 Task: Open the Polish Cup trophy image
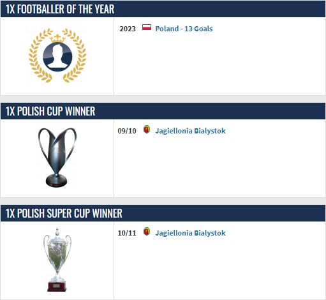coord(57,158)
